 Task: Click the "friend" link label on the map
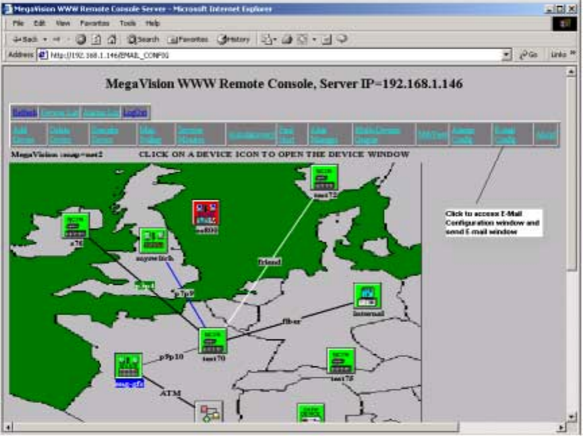coord(270,262)
